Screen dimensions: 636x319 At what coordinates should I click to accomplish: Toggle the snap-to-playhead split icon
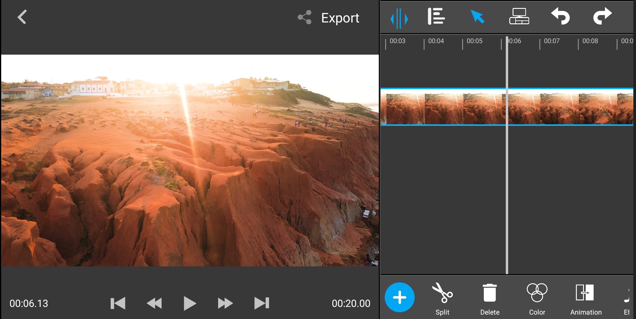tap(399, 18)
